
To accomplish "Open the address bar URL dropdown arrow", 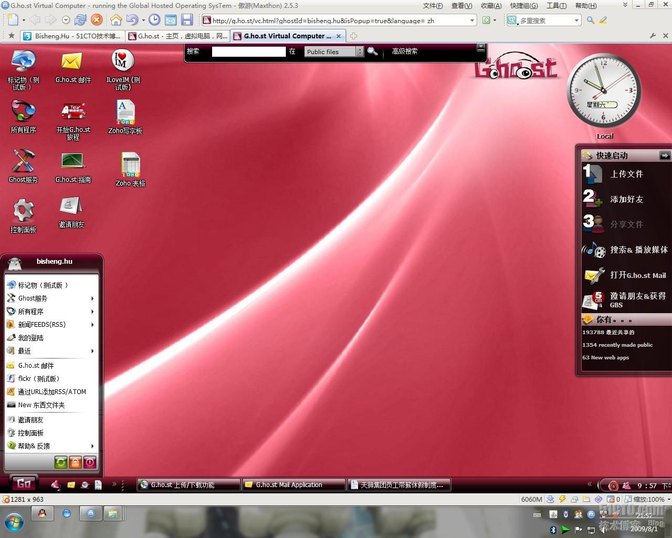I will point(472,20).
